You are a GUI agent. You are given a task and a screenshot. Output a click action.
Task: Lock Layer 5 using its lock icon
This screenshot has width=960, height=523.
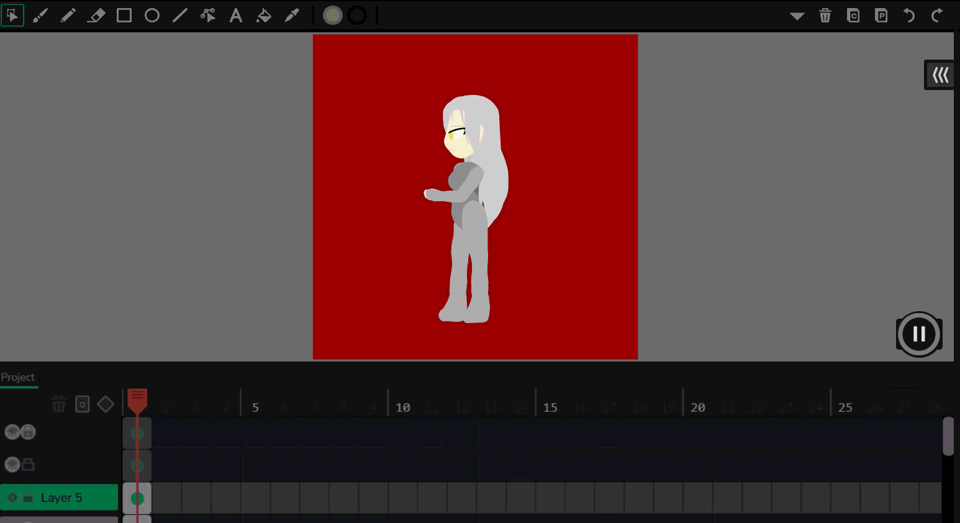pyautogui.click(x=28, y=498)
